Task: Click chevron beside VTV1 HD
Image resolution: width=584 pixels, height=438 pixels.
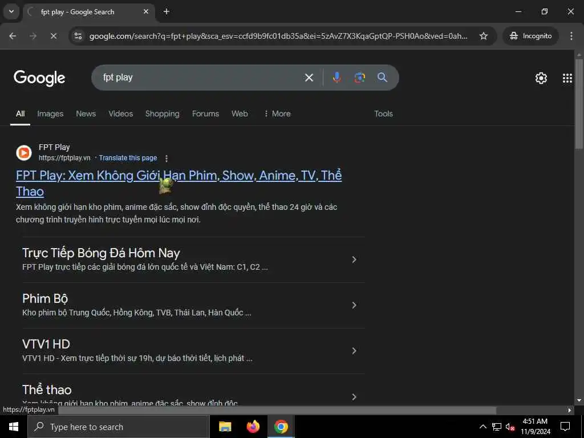Action: coord(354,351)
